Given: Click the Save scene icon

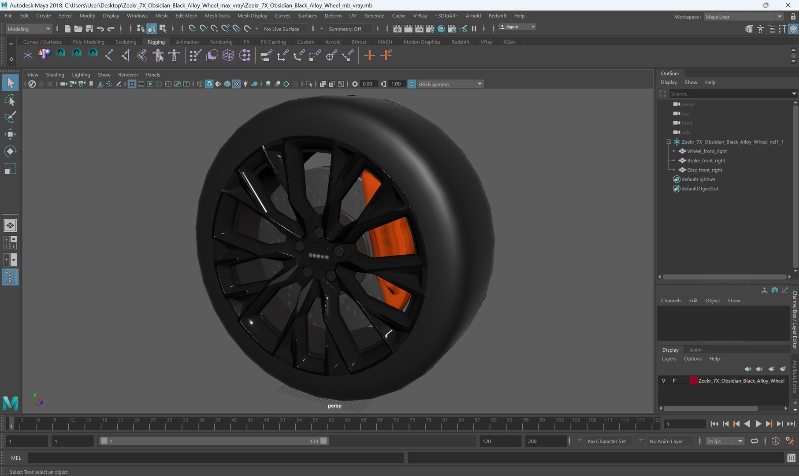Looking at the screenshot, I should coord(89,29).
